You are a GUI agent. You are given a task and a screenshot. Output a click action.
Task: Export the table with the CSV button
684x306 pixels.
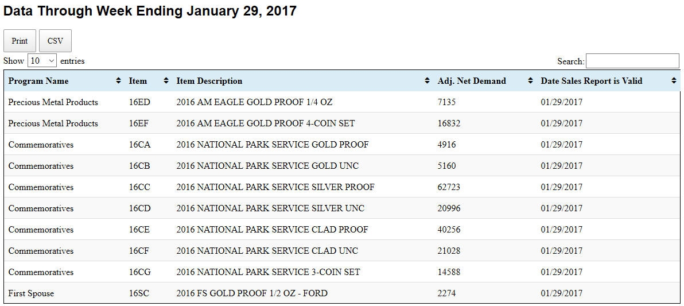(x=56, y=41)
